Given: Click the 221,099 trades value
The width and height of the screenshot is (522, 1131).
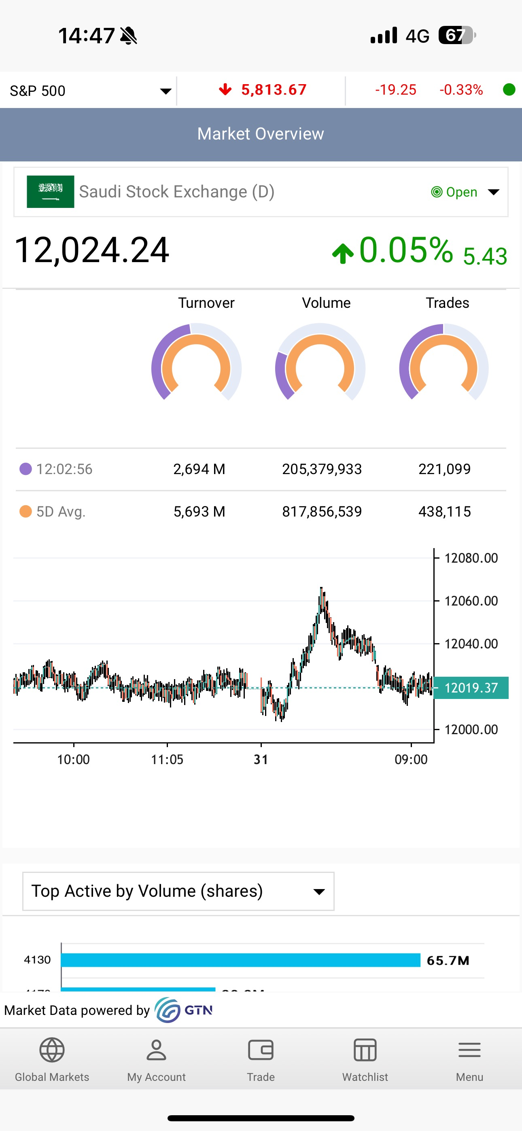Looking at the screenshot, I should [444, 469].
